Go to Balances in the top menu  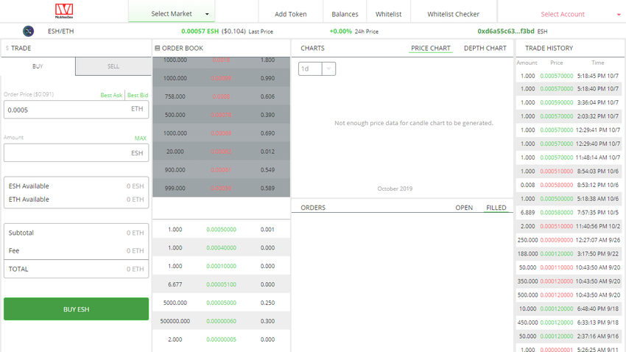345,14
